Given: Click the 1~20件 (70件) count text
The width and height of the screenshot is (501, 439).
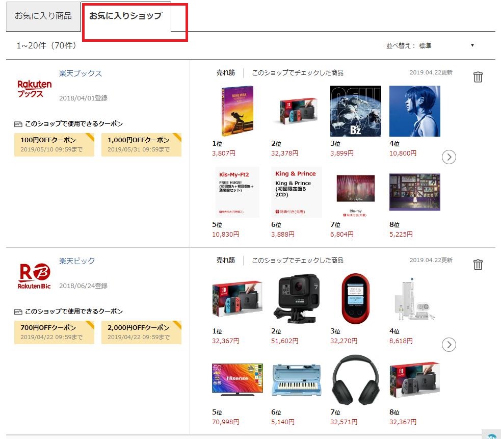Looking at the screenshot, I should pyautogui.click(x=46, y=45).
